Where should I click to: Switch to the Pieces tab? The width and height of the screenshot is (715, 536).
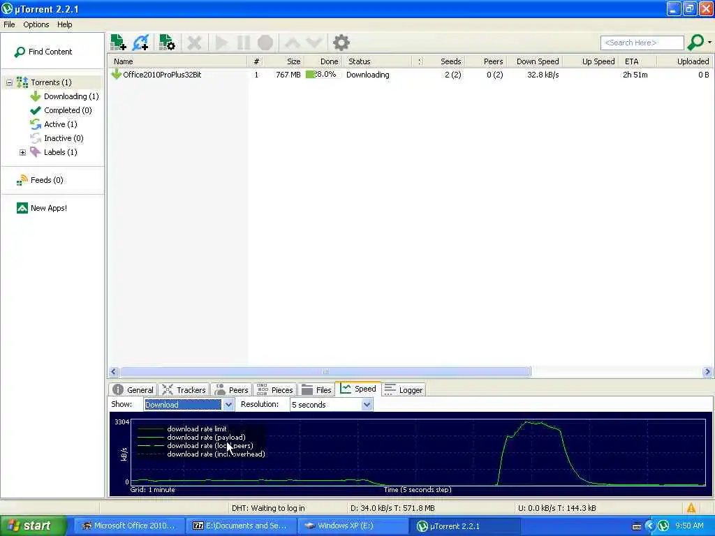point(275,390)
